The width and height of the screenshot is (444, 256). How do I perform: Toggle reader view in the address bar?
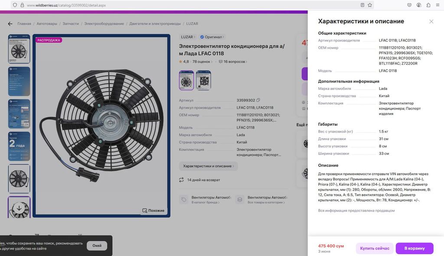(x=362, y=5)
